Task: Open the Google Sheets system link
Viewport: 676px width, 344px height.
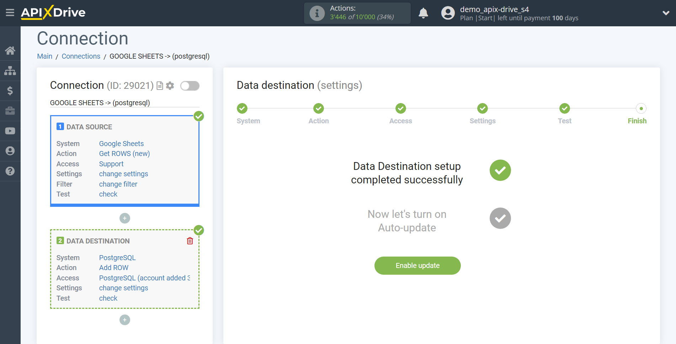Action: click(x=121, y=144)
